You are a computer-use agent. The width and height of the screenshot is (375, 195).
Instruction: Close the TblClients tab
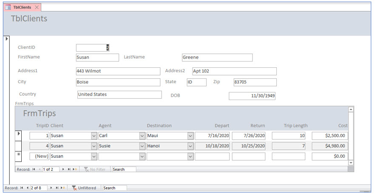coord(37,7)
